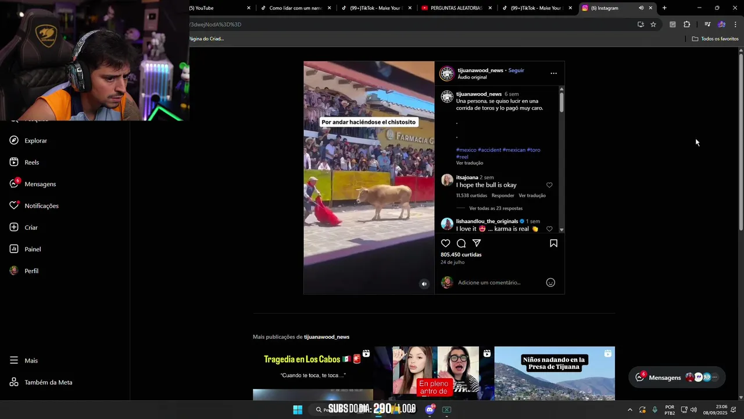744x419 pixels.
Task: Switch to Como lidar com um tab
Action: [296, 8]
